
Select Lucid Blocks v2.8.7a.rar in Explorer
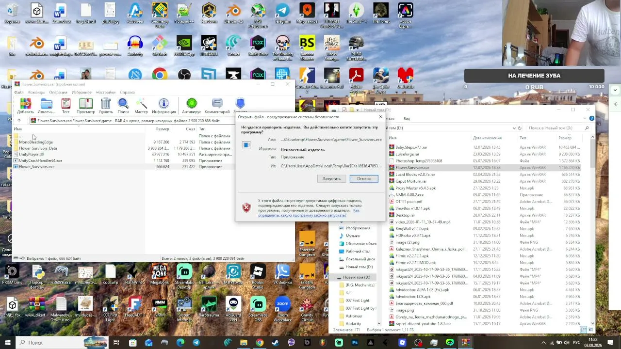415,174
